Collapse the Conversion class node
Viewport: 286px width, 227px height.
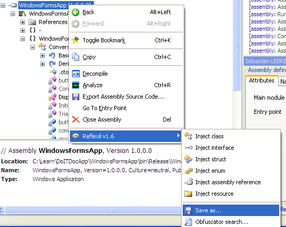[32, 47]
